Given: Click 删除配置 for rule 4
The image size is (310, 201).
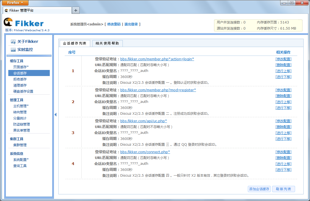Looking at the screenshot, I should [x=283, y=158].
